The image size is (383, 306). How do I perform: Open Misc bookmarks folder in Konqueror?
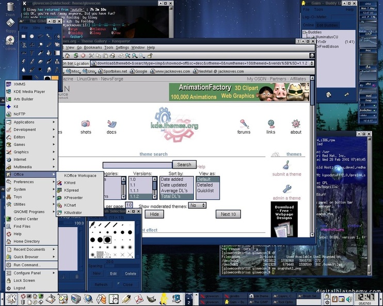pos(73,71)
